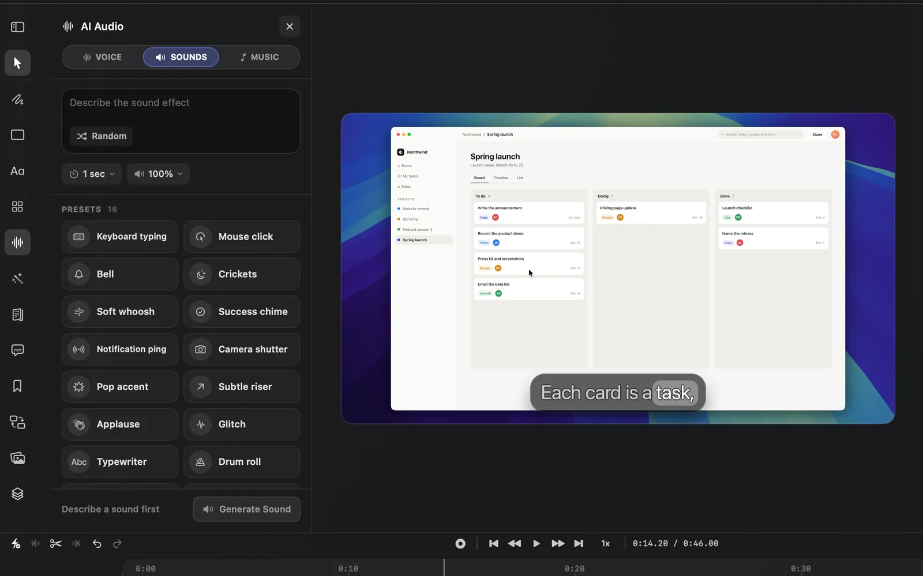Click the record button
Screen dimensions: 923x576
tap(460, 544)
